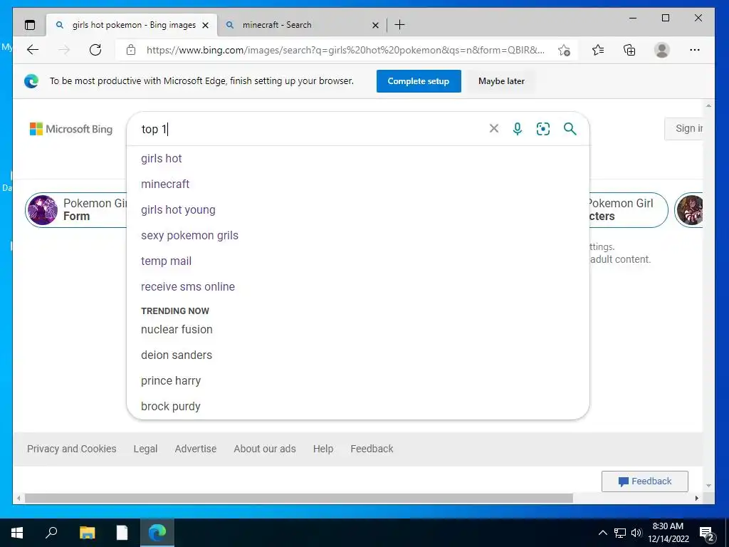Open the Help footer link
The image size is (729, 547).
point(323,449)
